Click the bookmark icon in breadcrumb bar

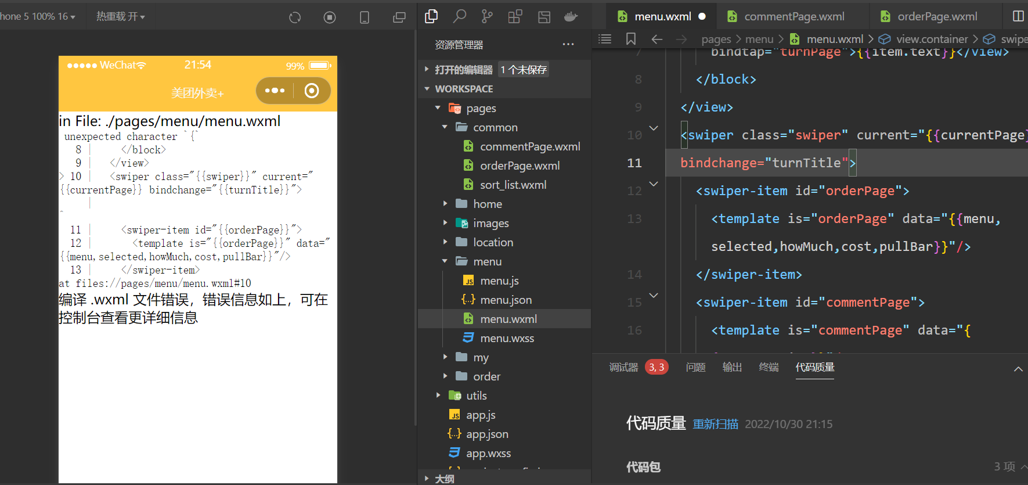(631, 39)
